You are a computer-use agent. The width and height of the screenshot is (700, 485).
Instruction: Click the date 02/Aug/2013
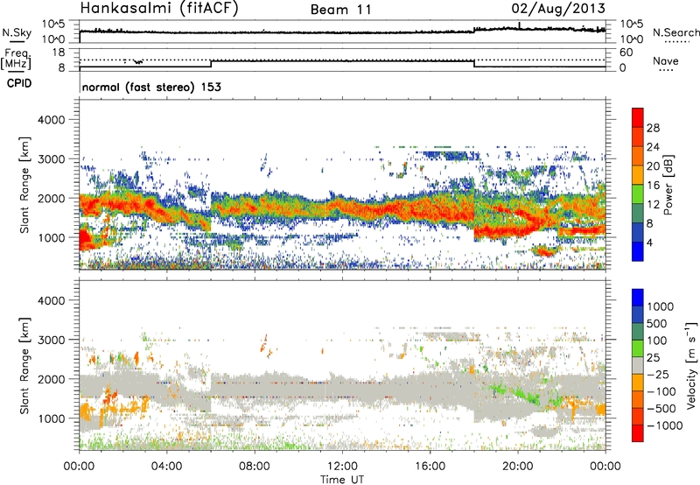pos(558,9)
